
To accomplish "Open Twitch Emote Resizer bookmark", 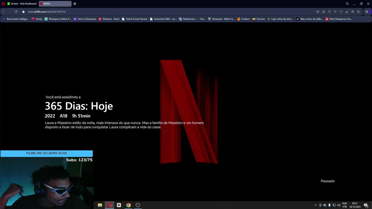I will click(x=135, y=19).
